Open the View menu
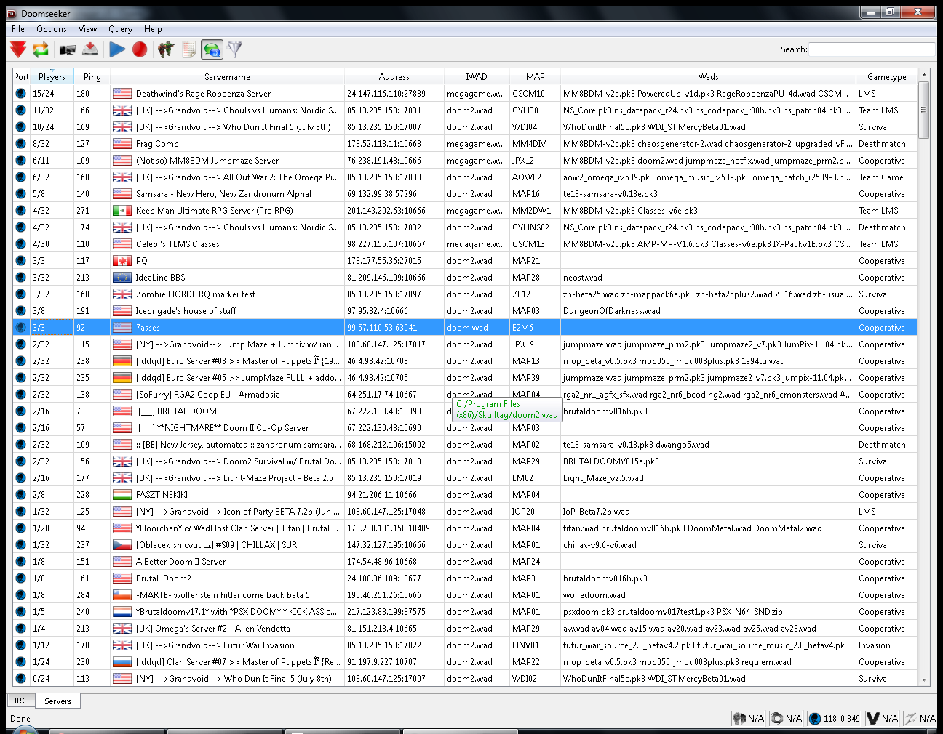Screen dimensions: 943x734 point(87,29)
